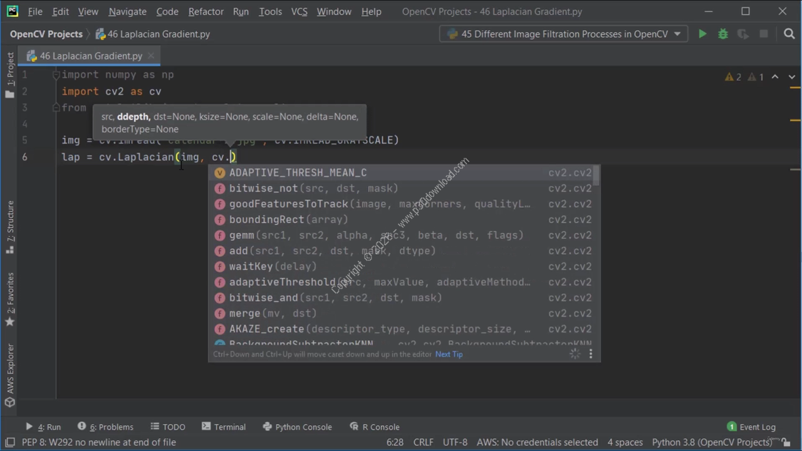This screenshot has height=451, width=802.
Task: Open the run configuration dropdown
Action: [x=563, y=34]
